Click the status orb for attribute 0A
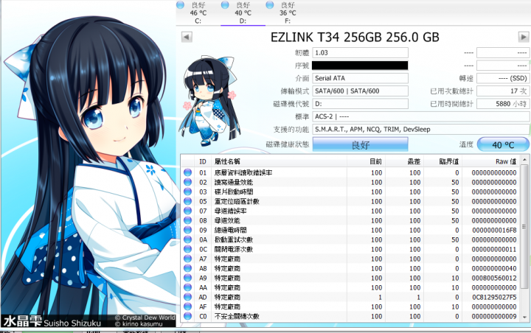This screenshot has width=531, height=333. (x=187, y=239)
